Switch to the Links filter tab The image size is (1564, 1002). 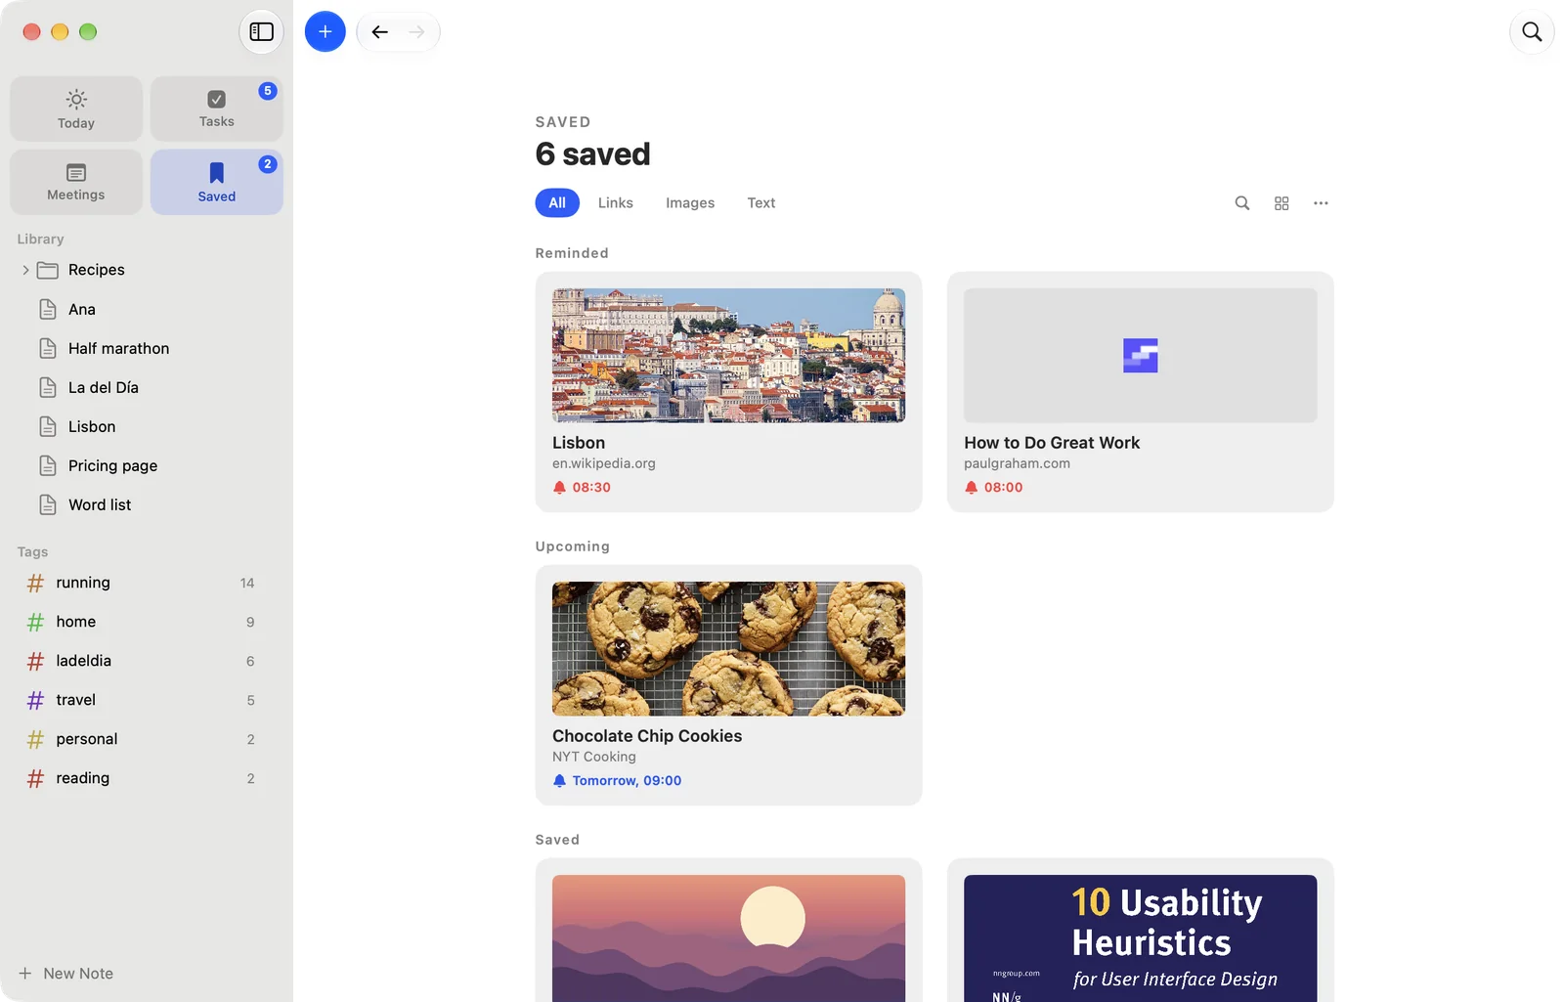point(616,203)
